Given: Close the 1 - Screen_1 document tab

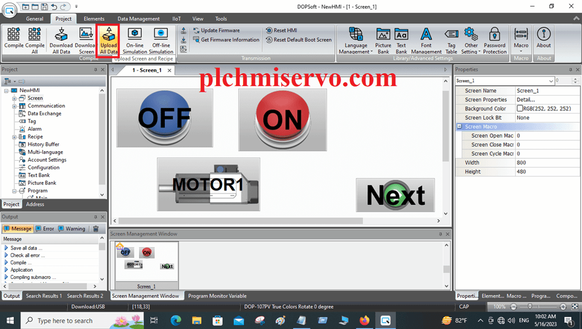Looking at the screenshot, I should pyautogui.click(x=170, y=70).
